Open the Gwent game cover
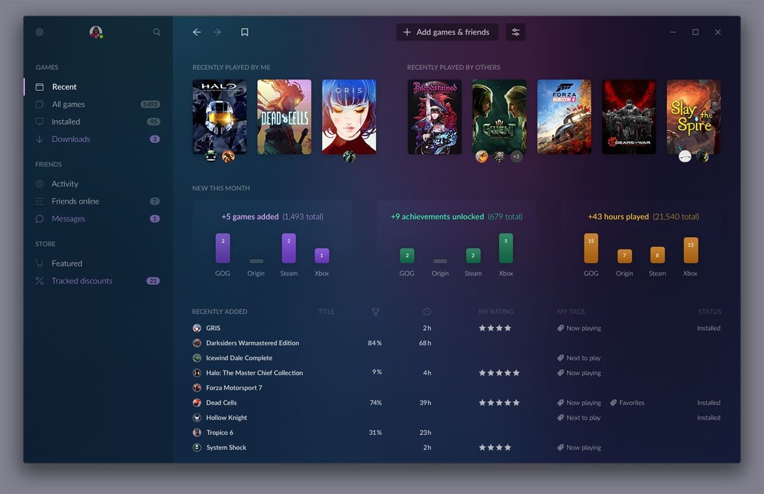Image resolution: width=764 pixels, height=494 pixels. 500,117
